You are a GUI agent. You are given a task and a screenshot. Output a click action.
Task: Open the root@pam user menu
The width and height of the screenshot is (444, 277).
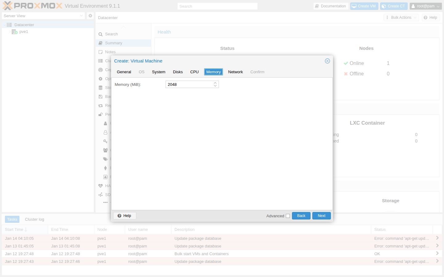(425, 6)
